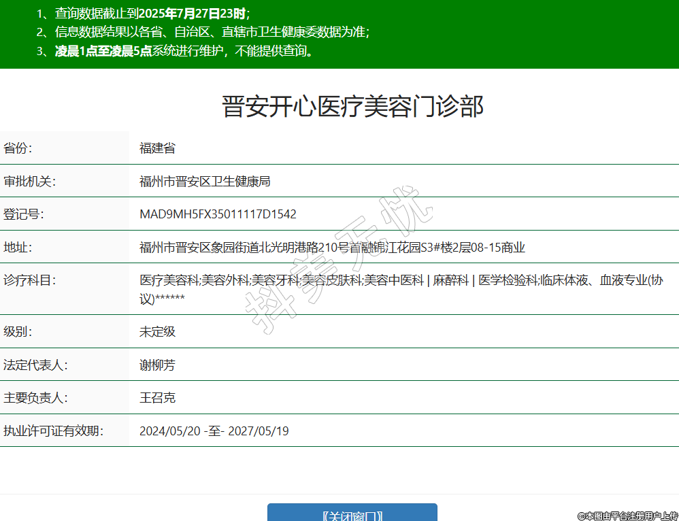Click the 未定级 level value
Viewport: 679px width, 521px height.
pos(157,332)
